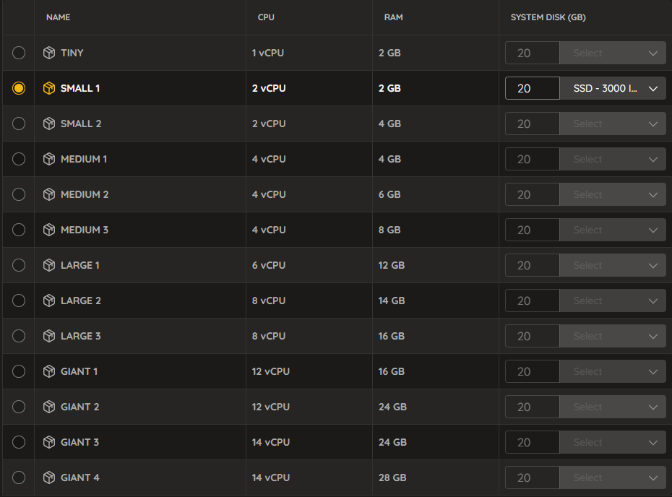
Task: Select the LARGE 2 radio button
Action: [19, 301]
